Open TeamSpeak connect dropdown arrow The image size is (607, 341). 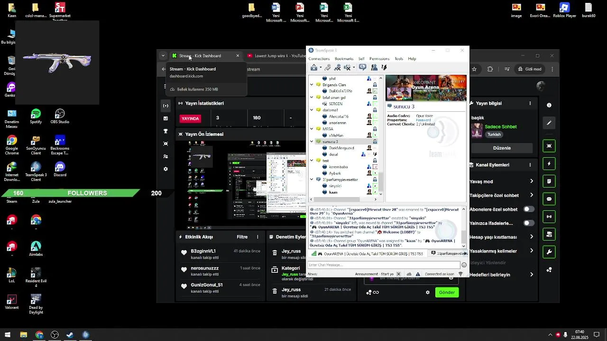[320, 68]
